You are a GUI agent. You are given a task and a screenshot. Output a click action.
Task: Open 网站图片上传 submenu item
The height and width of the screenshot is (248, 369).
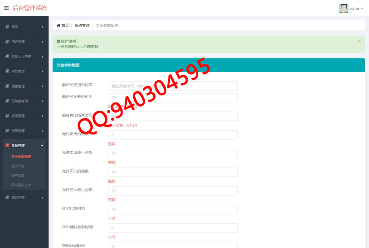pyautogui.click(x=21, y=185)
